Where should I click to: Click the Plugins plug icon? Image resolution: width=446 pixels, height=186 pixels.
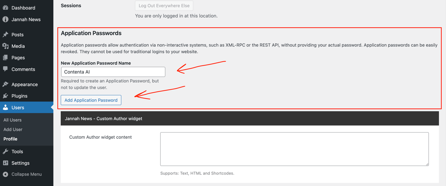[6, 96]
